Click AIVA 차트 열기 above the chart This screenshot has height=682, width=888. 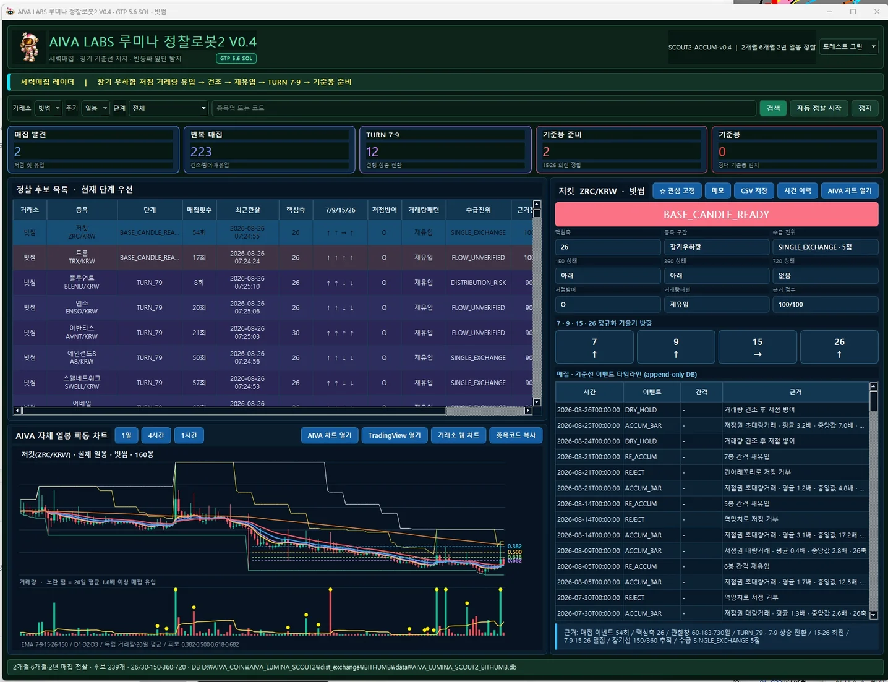330,435
